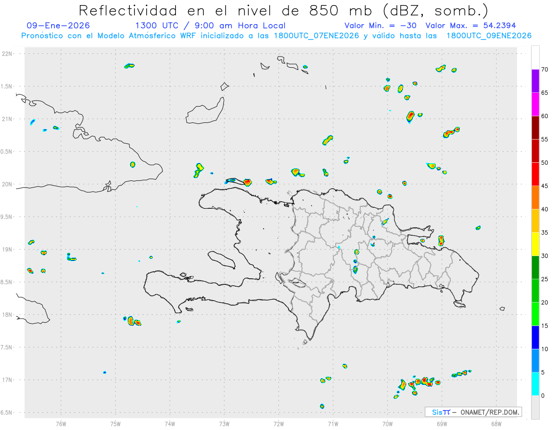This screenshot has width=557, height=430.
Task: Click the colorbar scale label '5'
Action: 543,372
